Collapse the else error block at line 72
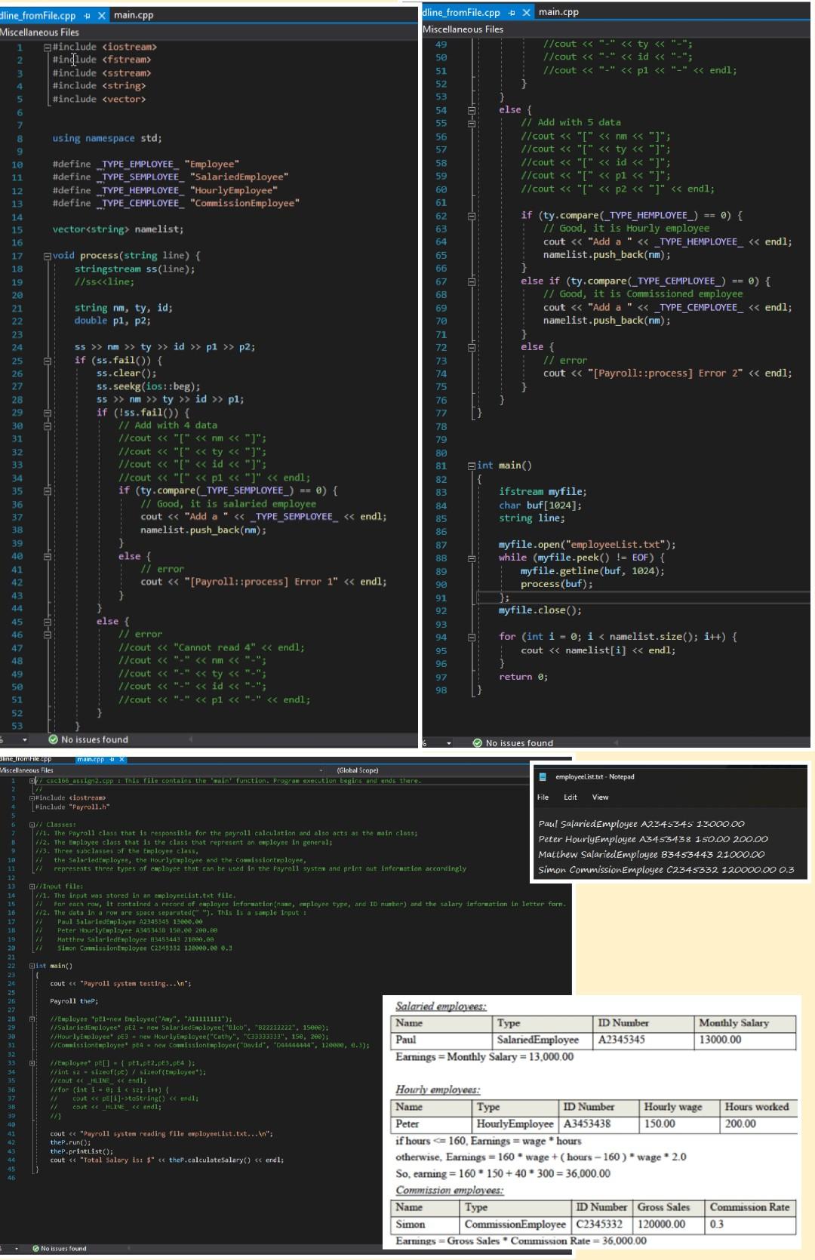This screenshot has height=1260, width=815. (472, 347)
